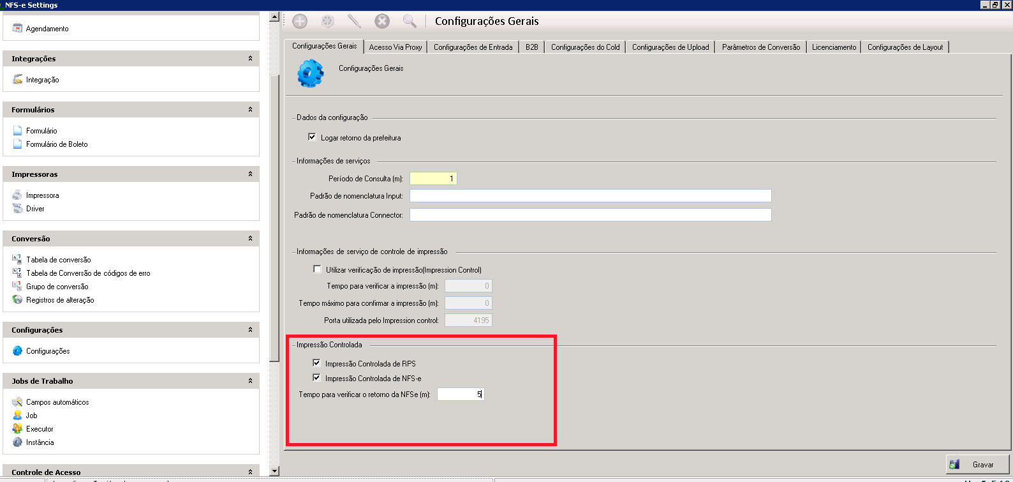Click the Job user icon
The width and height of the screenshot is (1013, 482).
(x=17, y=415)
